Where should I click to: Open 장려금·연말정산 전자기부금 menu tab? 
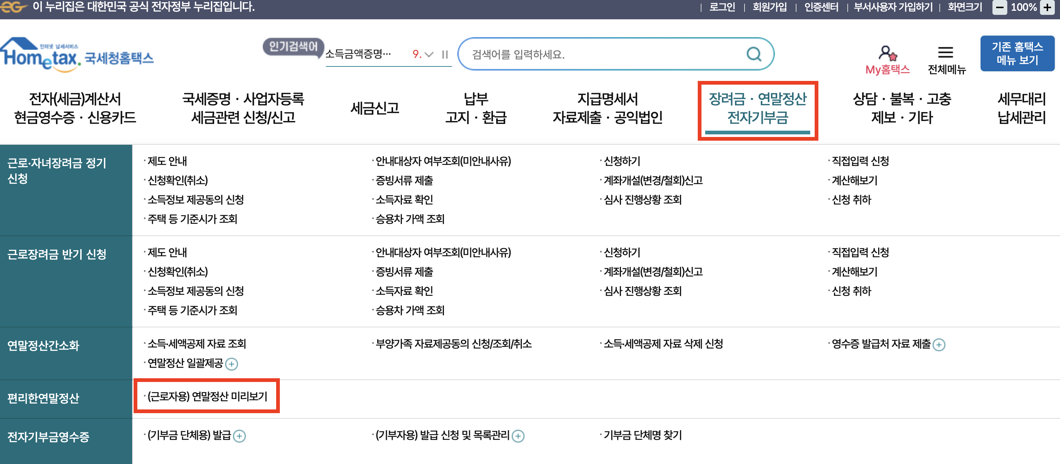757,109
